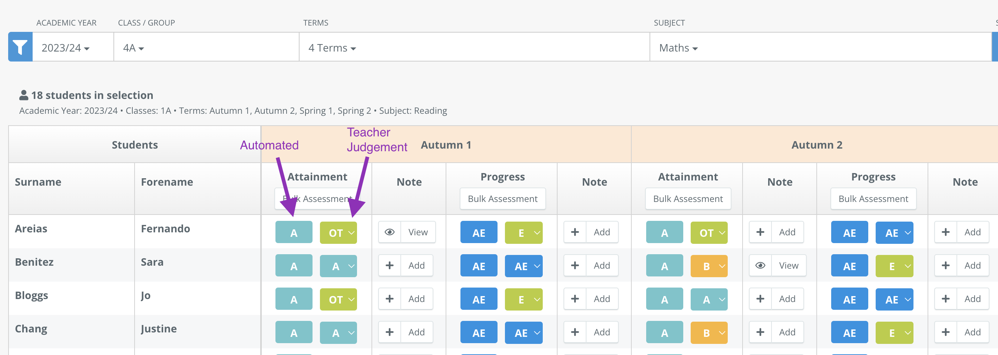Click the surname Chang
Viewport: 998px width, 355px height.
tap(31, 329)
